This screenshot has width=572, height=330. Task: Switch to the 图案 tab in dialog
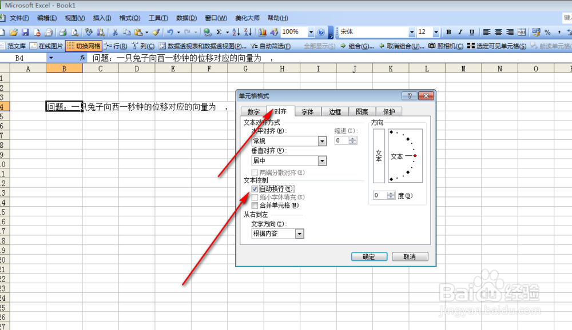pyautogui.click(x=362, y=112)
